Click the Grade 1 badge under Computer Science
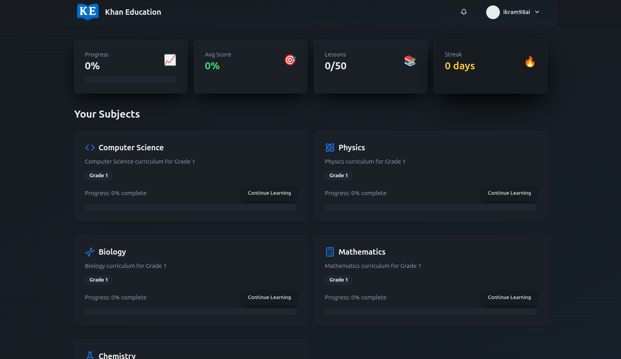Image resolution: width=621 pixels, height=359 pixels. pos(99,176)
